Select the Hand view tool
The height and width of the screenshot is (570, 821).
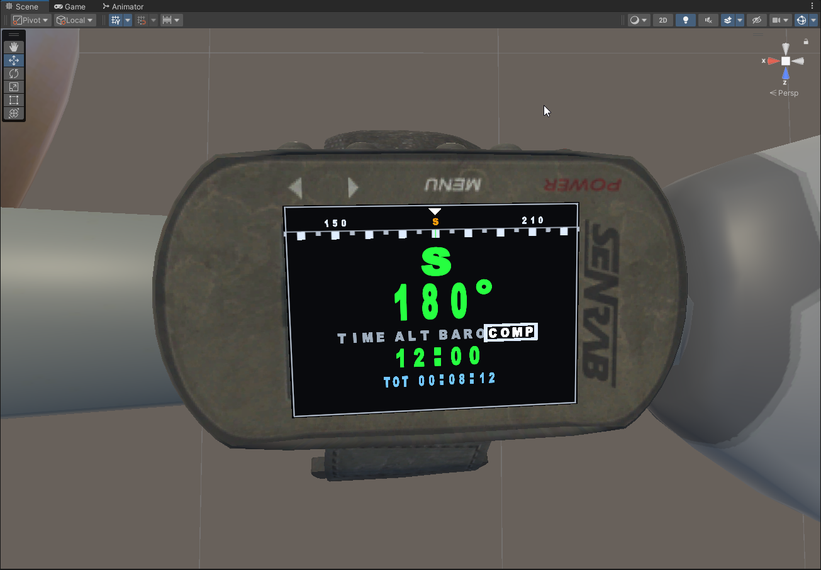[14, 47]
